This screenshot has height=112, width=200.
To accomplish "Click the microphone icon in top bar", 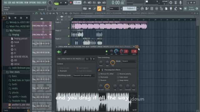I will 180,2.
